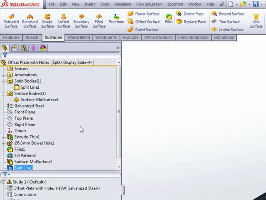
Task: Click the Delete Face button
Action: [x=190, y=14]
